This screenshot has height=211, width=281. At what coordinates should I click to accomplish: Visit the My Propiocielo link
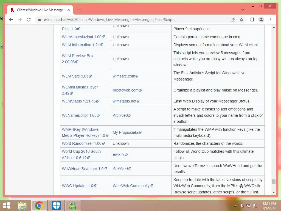coord(127,132)
